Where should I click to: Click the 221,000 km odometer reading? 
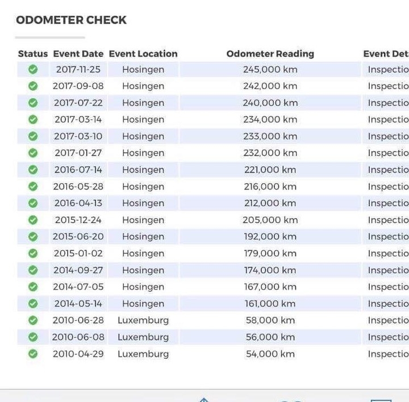(x=270, y=170)
